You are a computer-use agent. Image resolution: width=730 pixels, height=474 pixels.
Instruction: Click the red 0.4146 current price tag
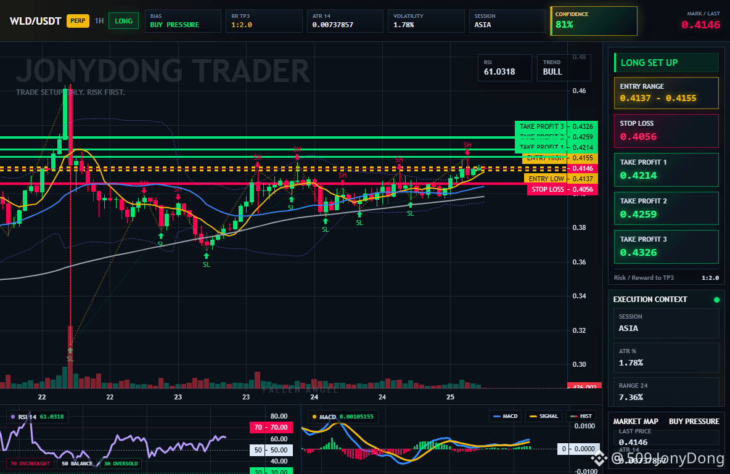(583, 168)
